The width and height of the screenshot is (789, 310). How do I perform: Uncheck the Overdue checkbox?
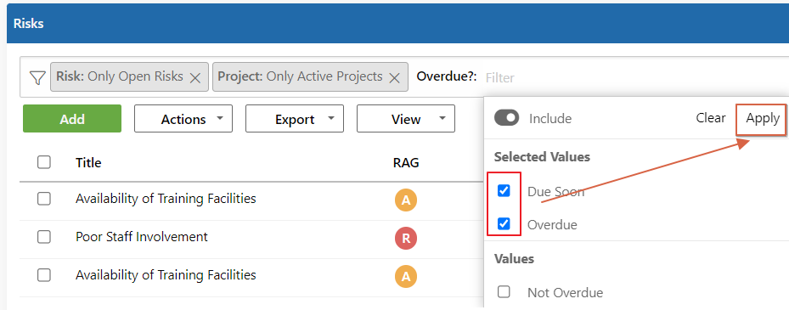pos(504,224)
